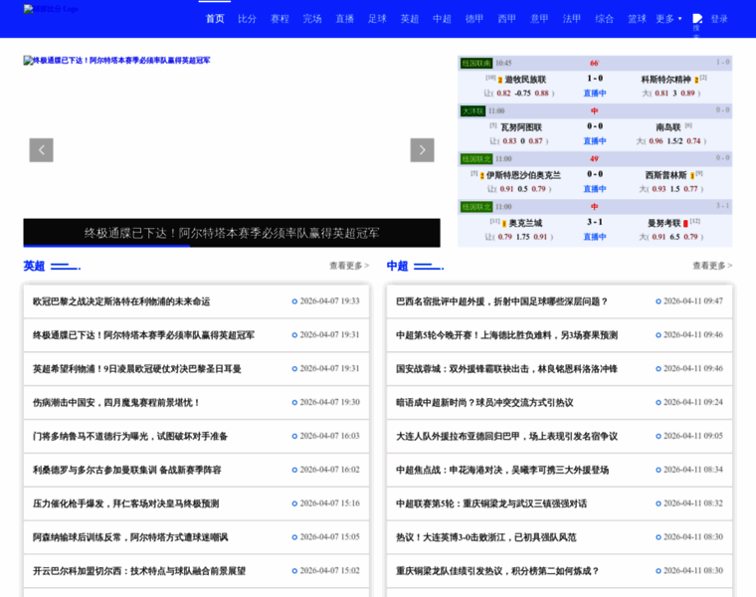Click the next slide arrow on the carousel

coord(422,150)
